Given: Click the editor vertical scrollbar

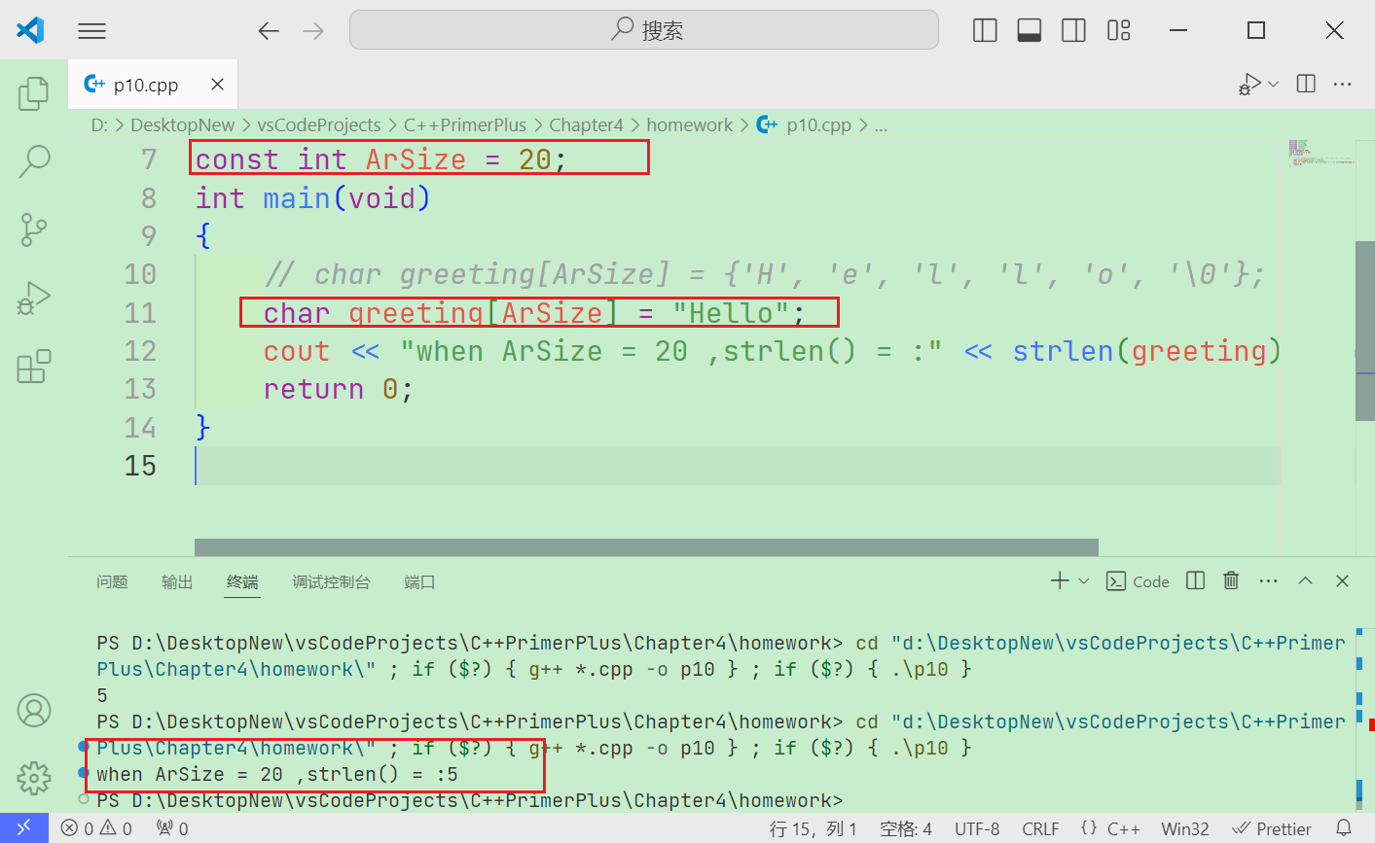Looking at the screenshot, I should click(x=1365, y=331).
